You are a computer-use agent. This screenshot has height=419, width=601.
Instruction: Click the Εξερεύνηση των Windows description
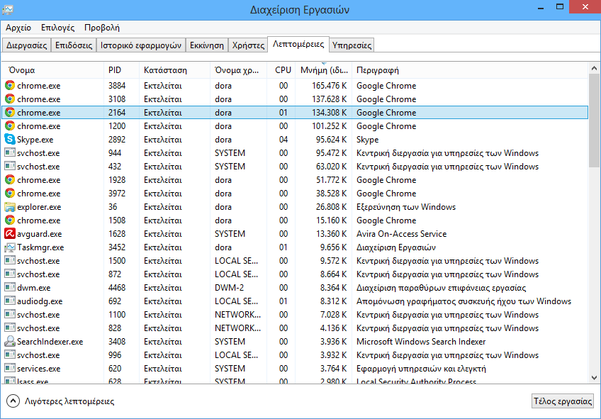(x=406, y=207)
